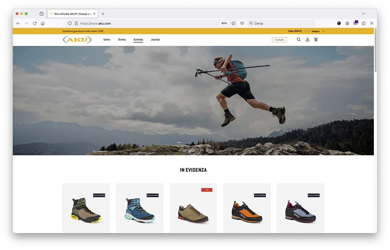Viewport: 390px width, 250px height.
Task: Click the extension icon with purple badge
Action: 355,23
